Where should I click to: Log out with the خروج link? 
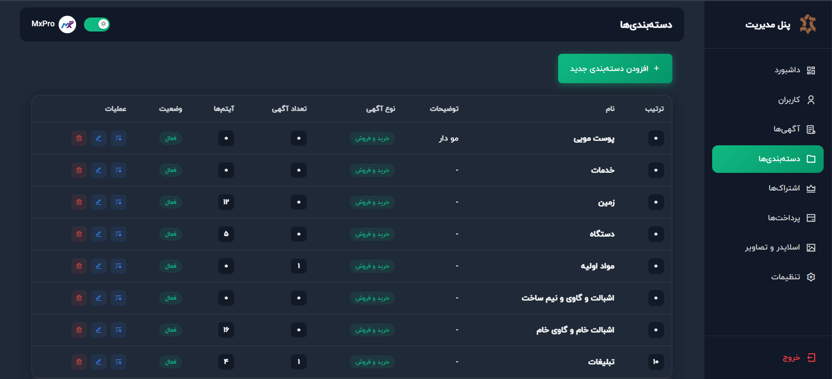pyautogui.click(x=799, y=358)
